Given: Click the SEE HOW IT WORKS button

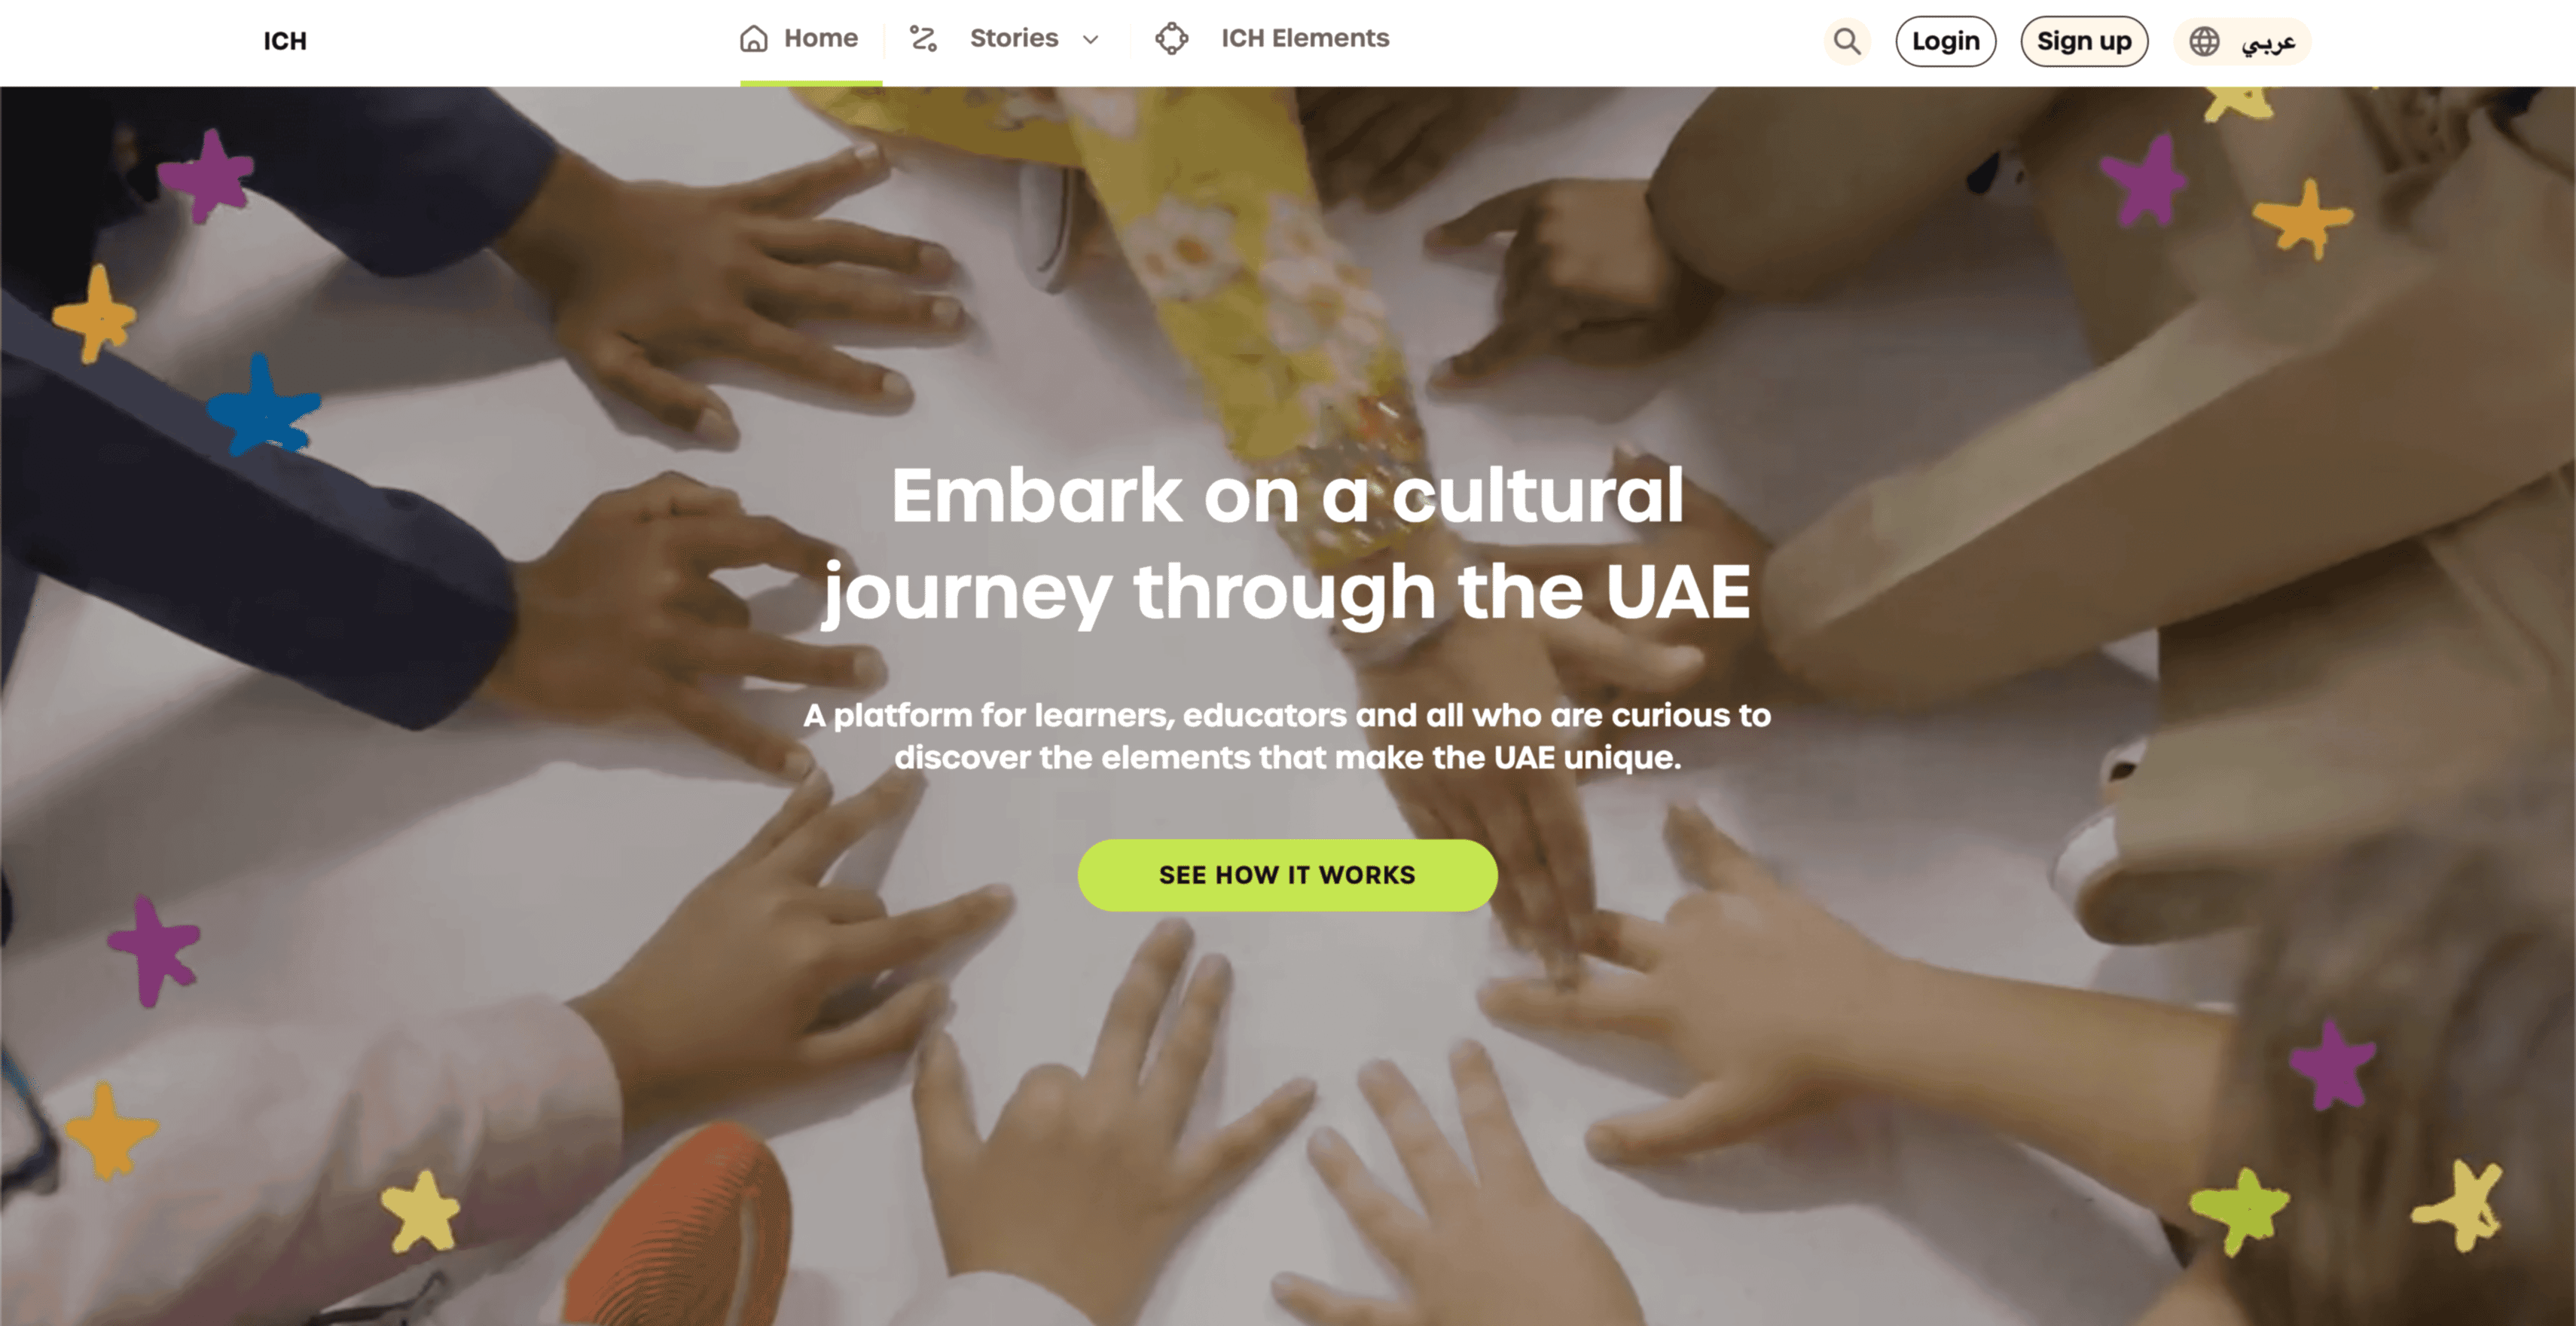Looking at the screenshot, I should (x=1287, y=875).
